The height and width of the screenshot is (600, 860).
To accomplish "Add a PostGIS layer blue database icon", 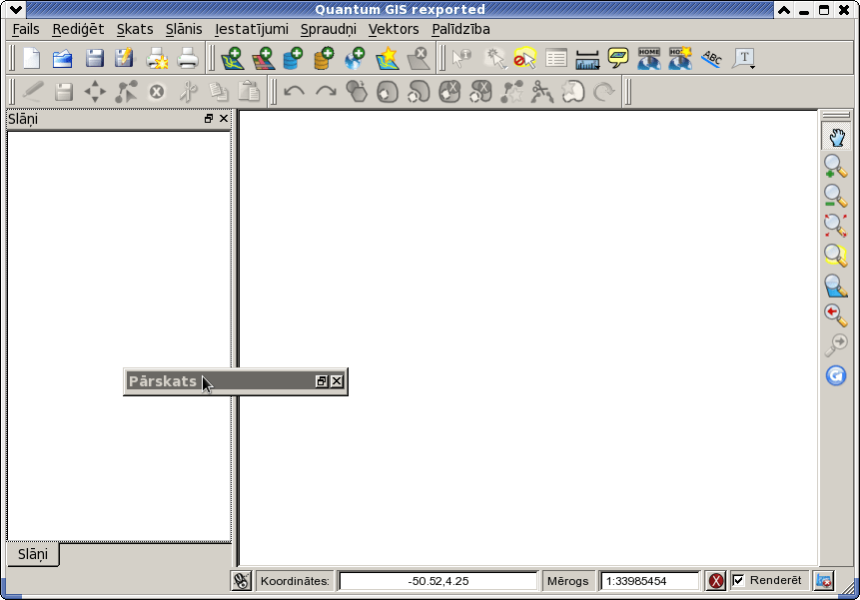I will tap(294, 59).
